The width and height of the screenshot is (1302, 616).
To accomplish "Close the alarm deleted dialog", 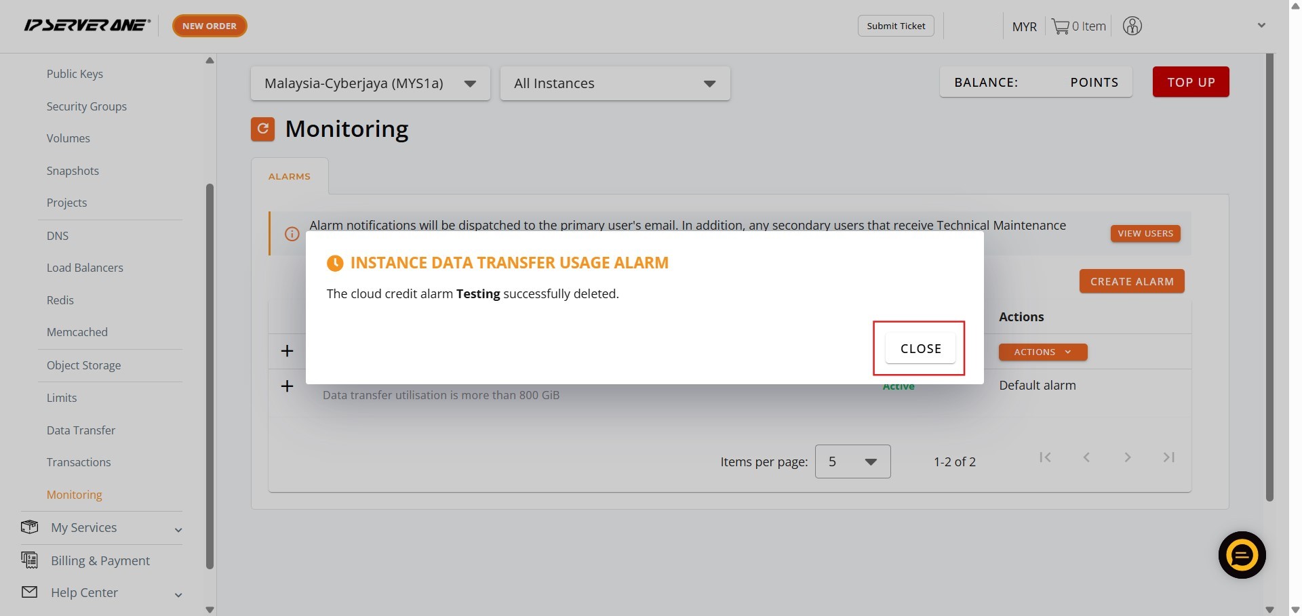I will [920, 349].
